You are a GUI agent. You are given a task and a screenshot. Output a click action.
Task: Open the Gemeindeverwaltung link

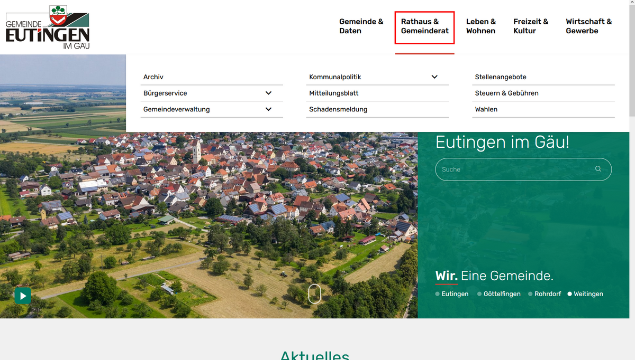coord(177,109)
